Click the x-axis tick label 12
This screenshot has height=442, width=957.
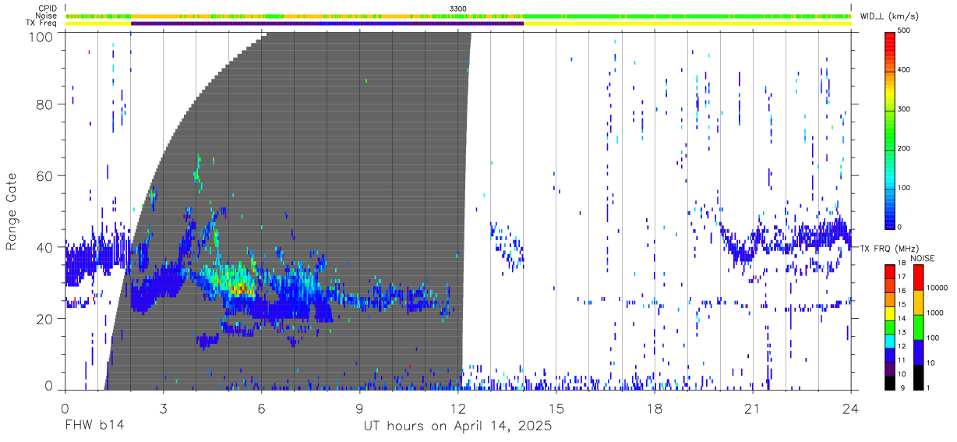coord(457,408)
